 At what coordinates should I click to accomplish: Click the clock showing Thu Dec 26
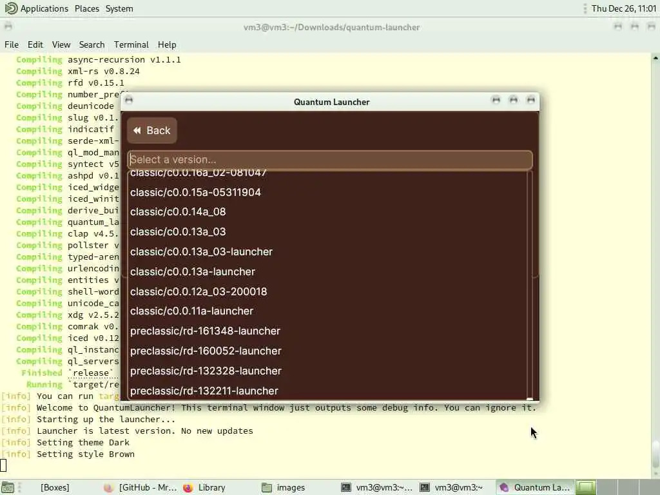pyautogui.click(x=623, y=8)
